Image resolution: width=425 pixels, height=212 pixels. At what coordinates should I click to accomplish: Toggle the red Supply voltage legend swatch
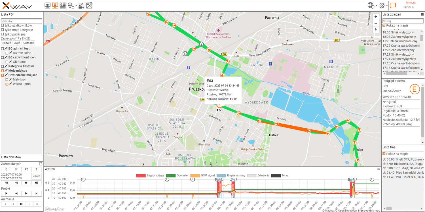pos(141,176)
